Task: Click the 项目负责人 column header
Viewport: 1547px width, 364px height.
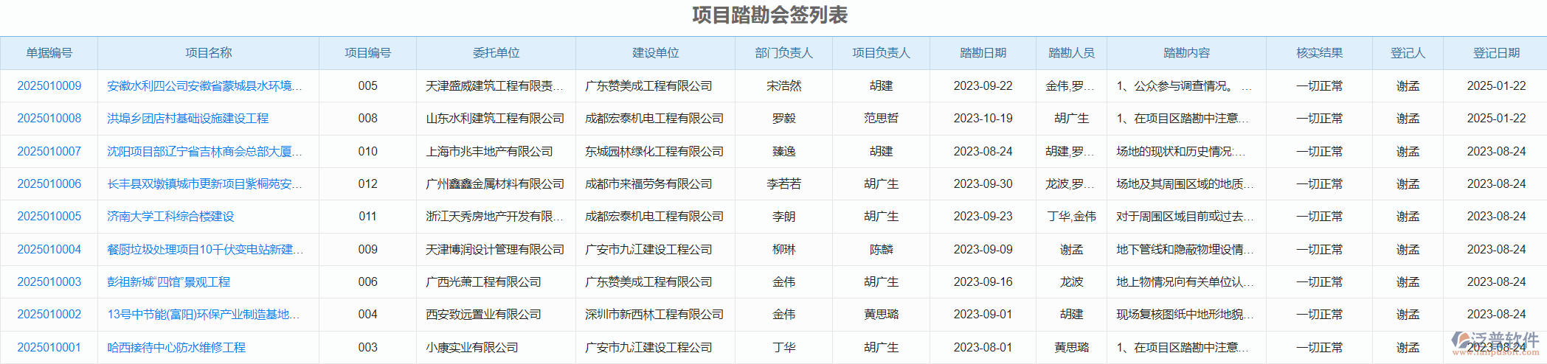Action: pyautogui.click(x=882, y=53)
